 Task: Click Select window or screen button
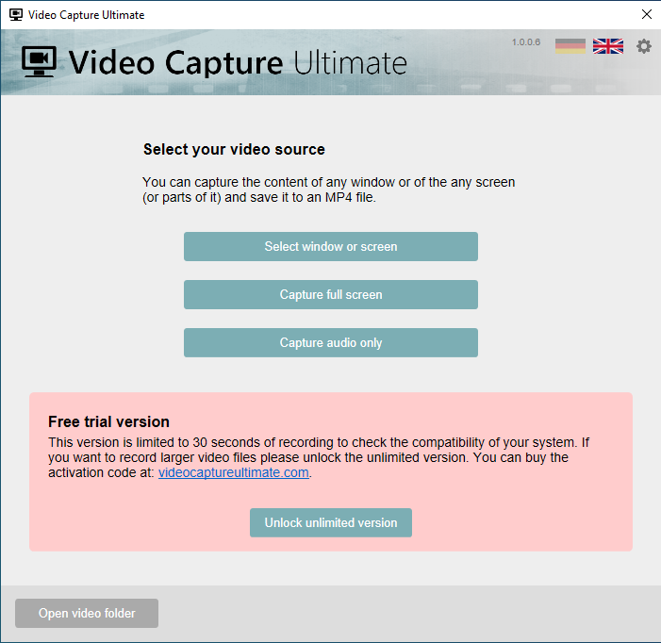[331, 246]
